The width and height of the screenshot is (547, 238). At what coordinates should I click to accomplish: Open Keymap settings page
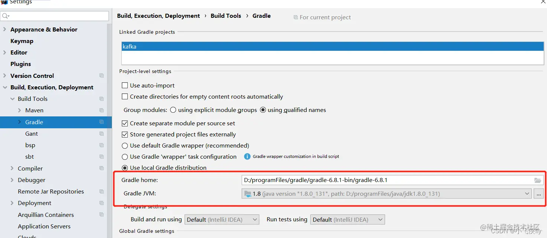(x=22, y=41)
